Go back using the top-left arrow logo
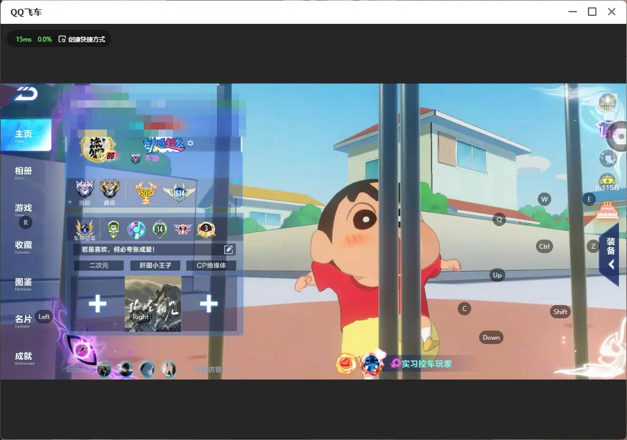The image size is (627, 440). point(26,94)
